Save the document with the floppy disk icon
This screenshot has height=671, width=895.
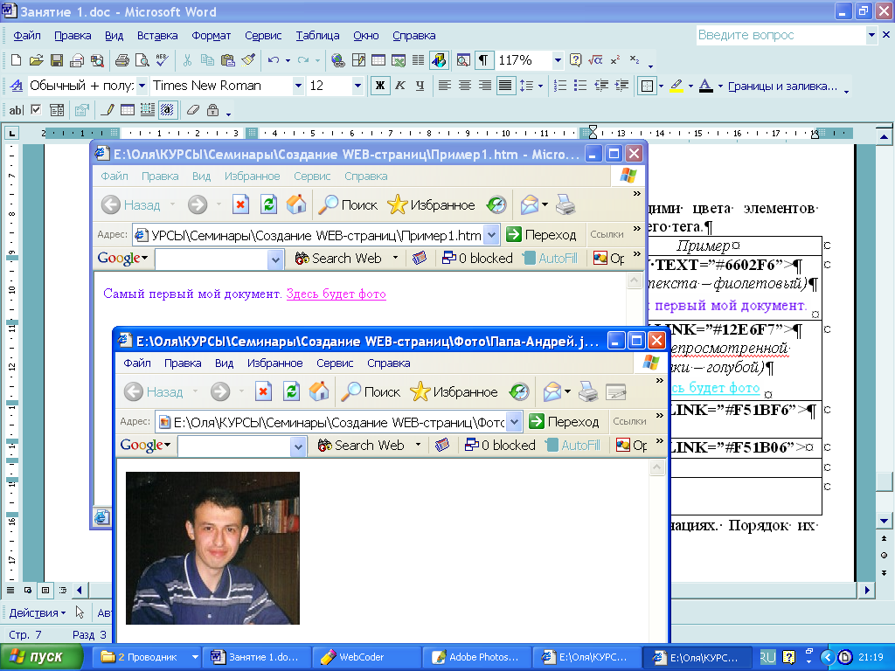[x=57, y=60]
